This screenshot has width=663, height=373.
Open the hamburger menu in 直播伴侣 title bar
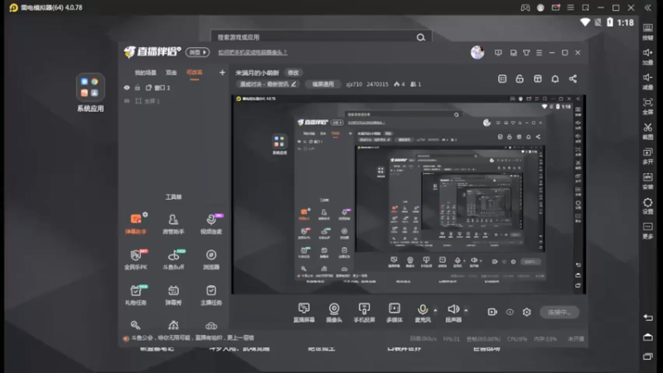540,53
